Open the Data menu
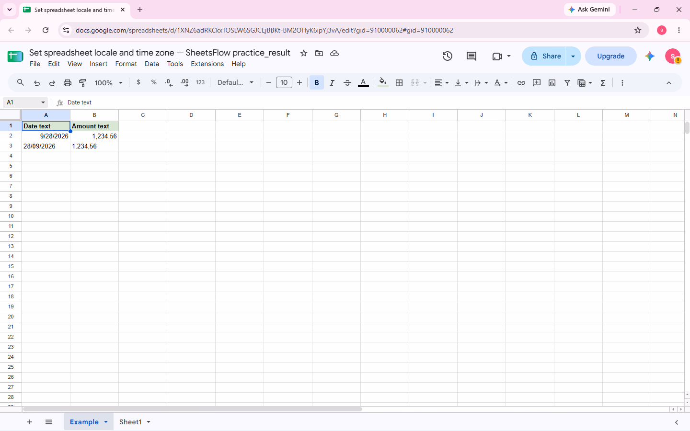 click(x=152, y=64)
